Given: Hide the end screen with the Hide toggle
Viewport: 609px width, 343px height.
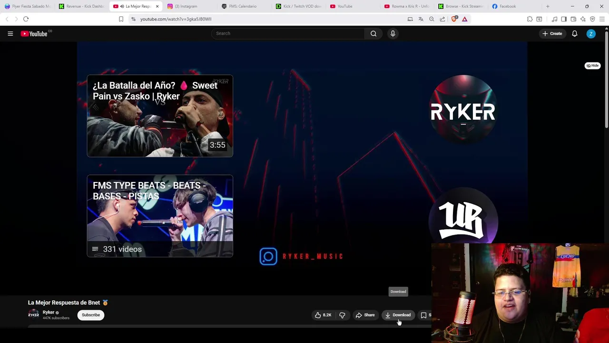Looking at the screenshot, I should coord(592,66).
